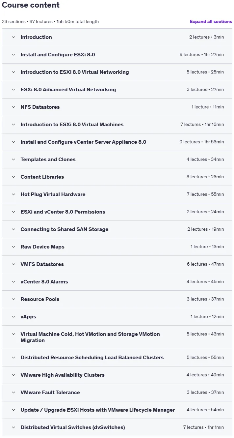Select vCenter 8.0 Alarms section title
Image resolution: width=234 pixels, height=438 pixels.
pyautogui.click(x=44, y=282)
